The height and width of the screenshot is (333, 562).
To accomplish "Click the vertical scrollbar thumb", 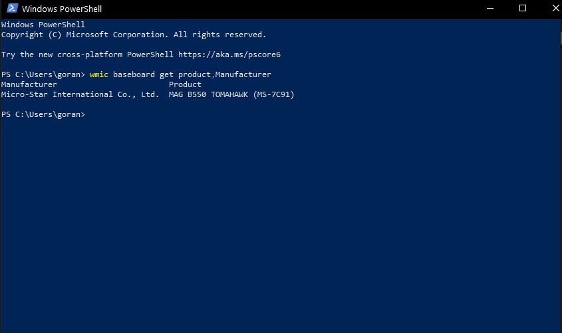I will tap(561, 38).
